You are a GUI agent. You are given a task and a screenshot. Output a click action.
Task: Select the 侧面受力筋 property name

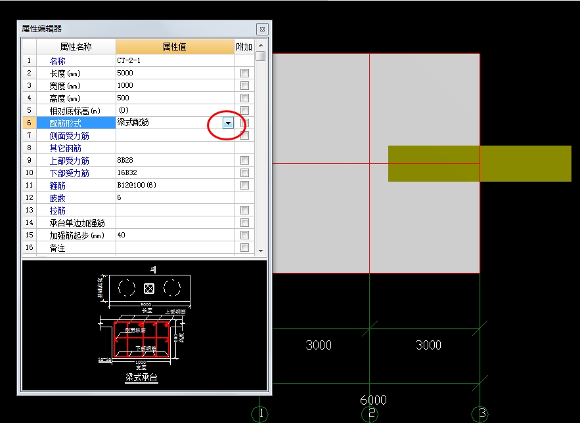point(69,136)
